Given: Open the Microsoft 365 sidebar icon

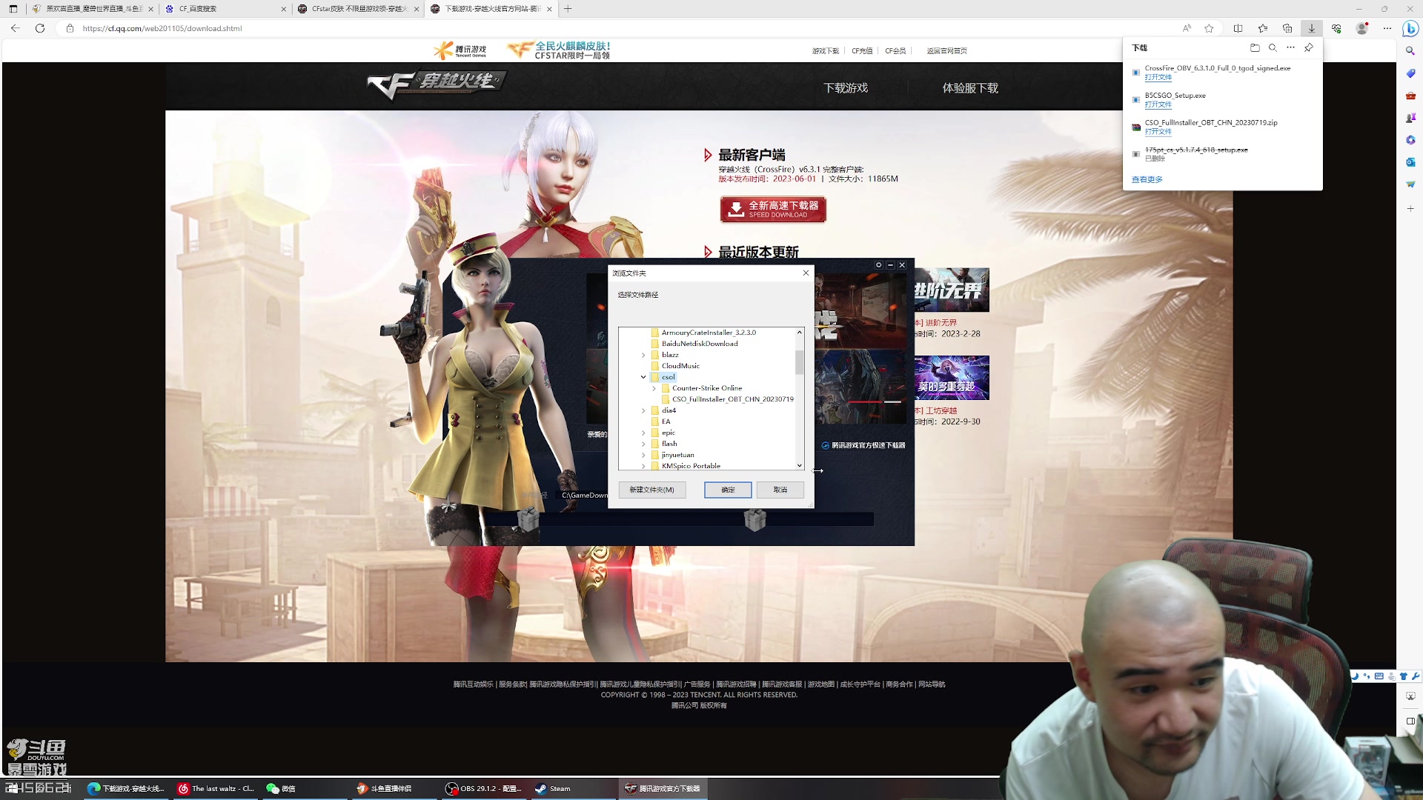Looking at the screenshot, I should [1410, 140].
